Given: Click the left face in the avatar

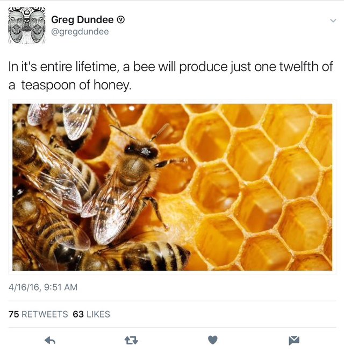Looking at the screenshot, I should (x=17, y=26).
